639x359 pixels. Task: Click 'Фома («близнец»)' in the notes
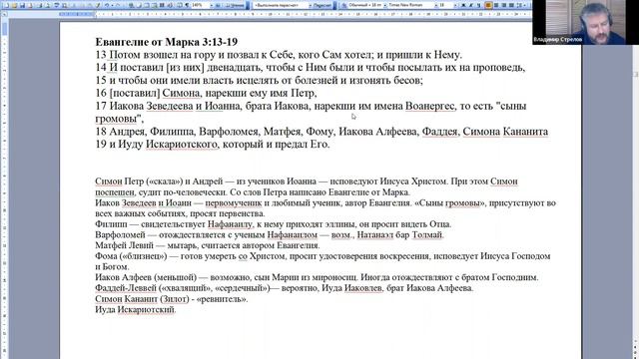pyautogui.click(x=131, y=256)
